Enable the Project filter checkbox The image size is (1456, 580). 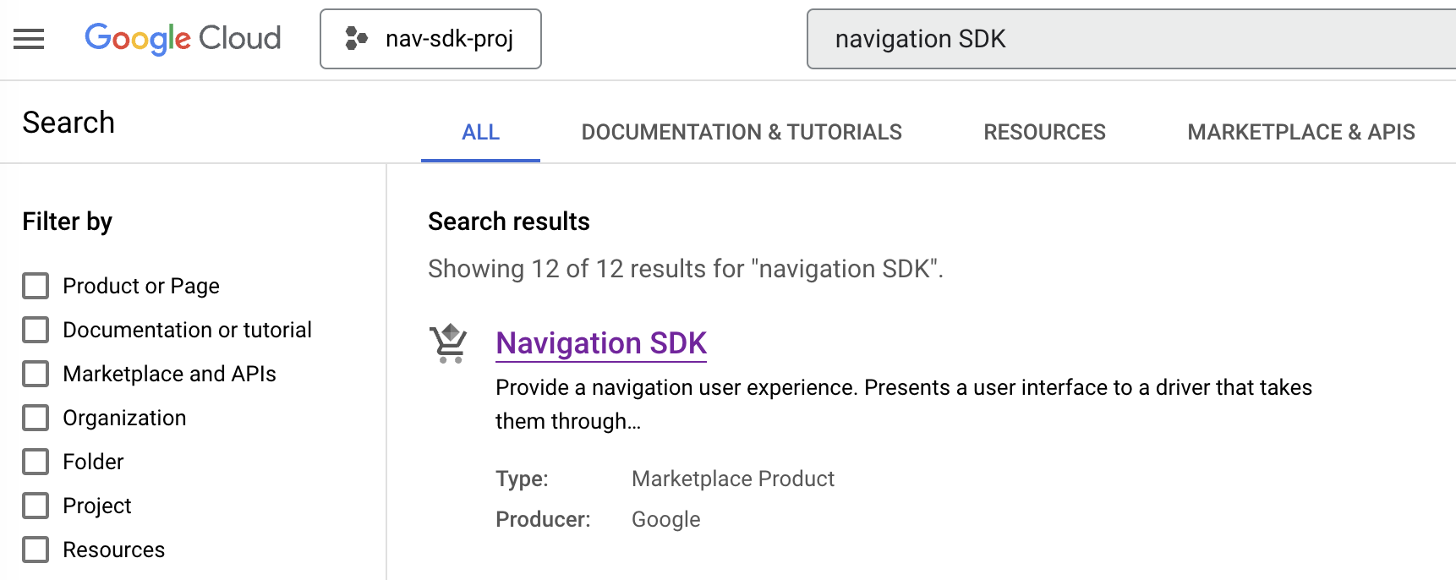[x=36, y=506]
